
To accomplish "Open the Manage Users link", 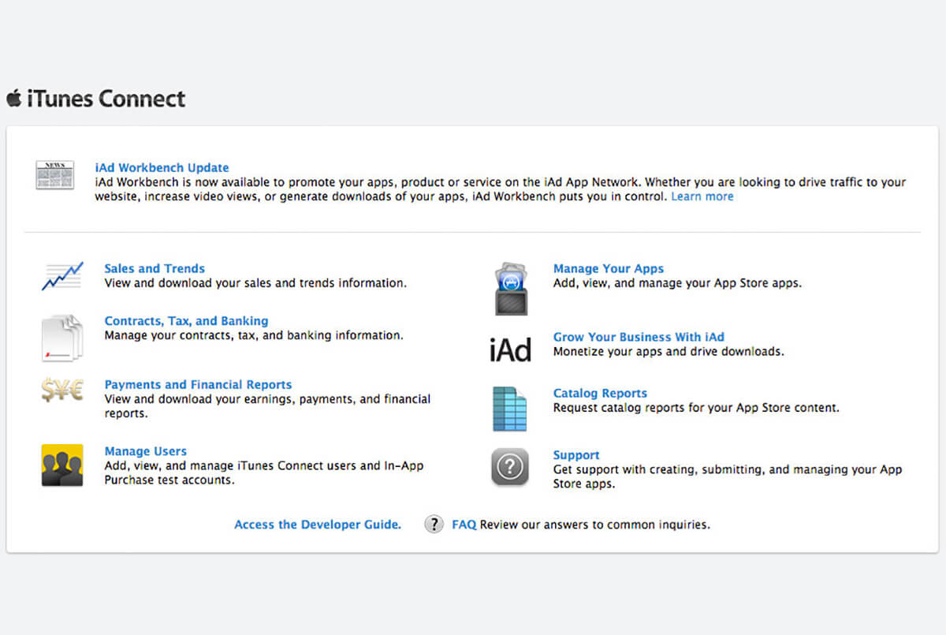I will click(145, 451).
